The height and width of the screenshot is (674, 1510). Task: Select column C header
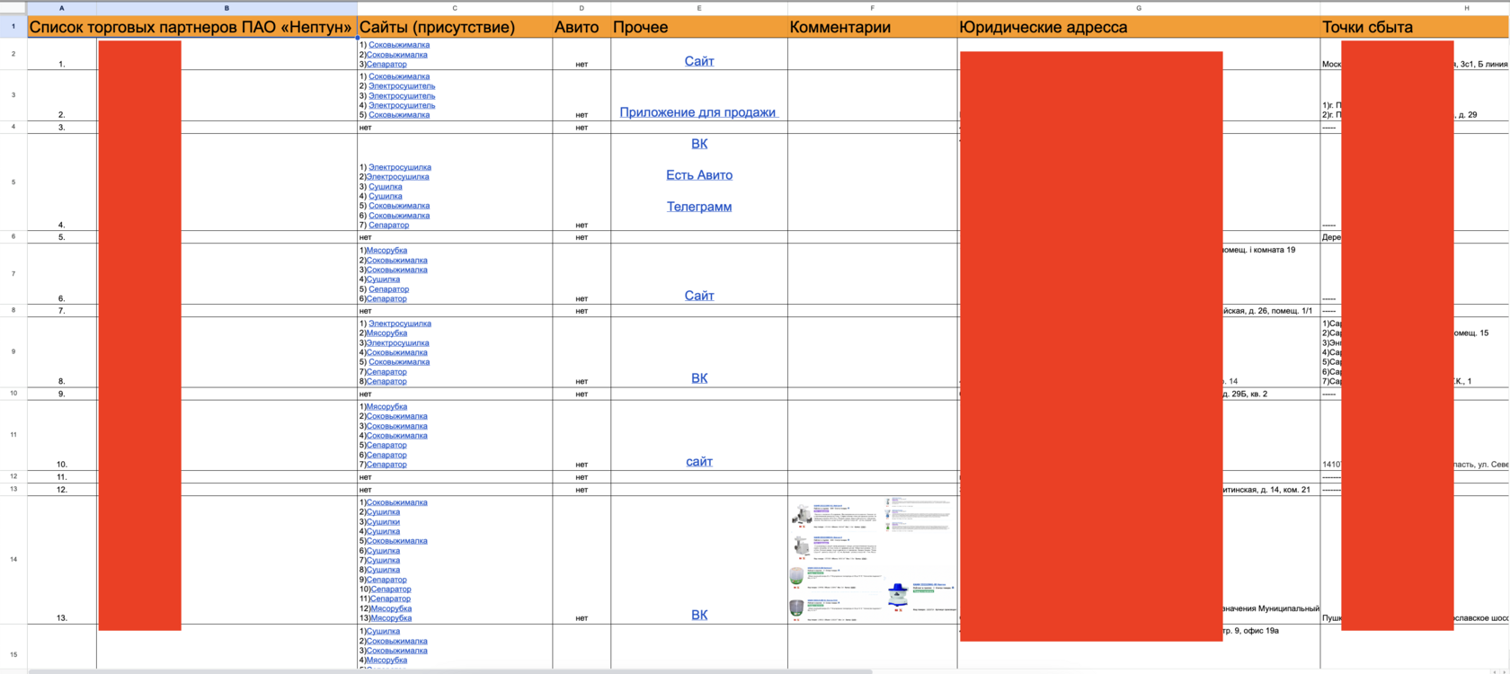click(455, 8)
